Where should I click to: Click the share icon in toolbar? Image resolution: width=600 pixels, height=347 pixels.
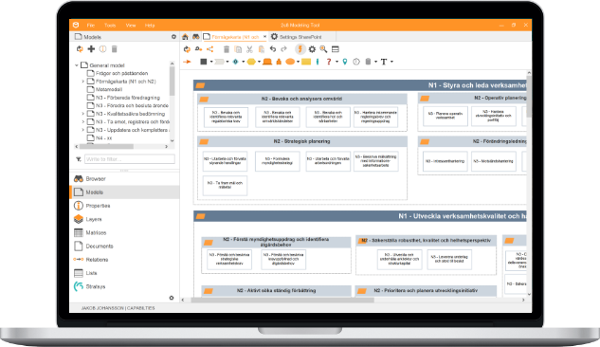pos(210,49)
